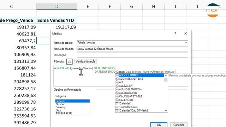Click the fx insert function button
Viewport: 226px width, 127px height.
(69, 62)
